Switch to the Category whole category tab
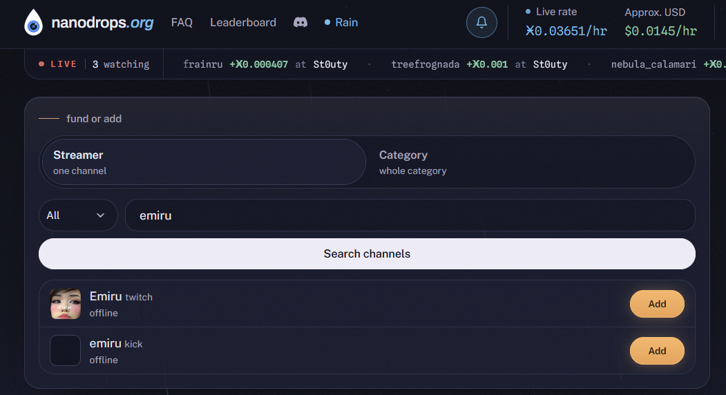Viewport: 726px width, 395px height. tap(530, 162)
